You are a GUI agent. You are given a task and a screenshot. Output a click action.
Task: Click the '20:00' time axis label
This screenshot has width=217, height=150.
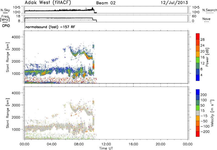click(161, 144)
